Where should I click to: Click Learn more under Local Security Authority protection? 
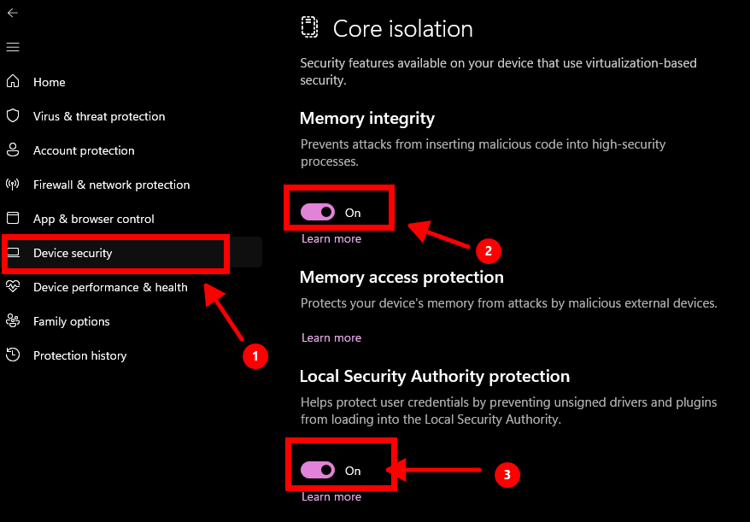point(331,497)
